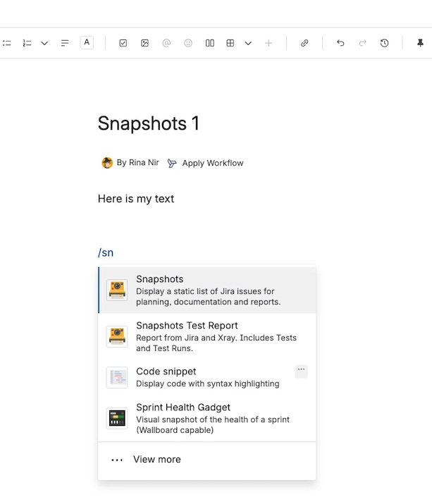432x502 pixels.
Task: Insert a table from toolbar
Action: 230,43
